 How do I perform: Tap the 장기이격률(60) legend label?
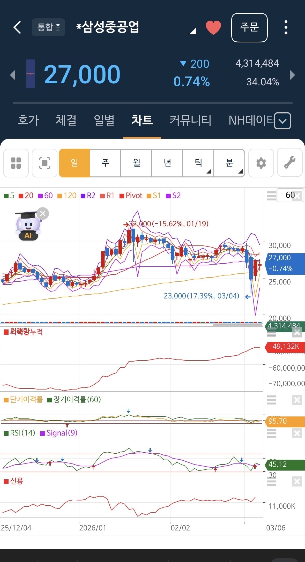tap(74, 400)
